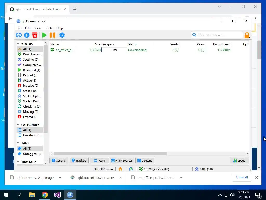The image size is (266, 200).
Task: Select the Resumed (1) filter
Action: coord(30,70)
